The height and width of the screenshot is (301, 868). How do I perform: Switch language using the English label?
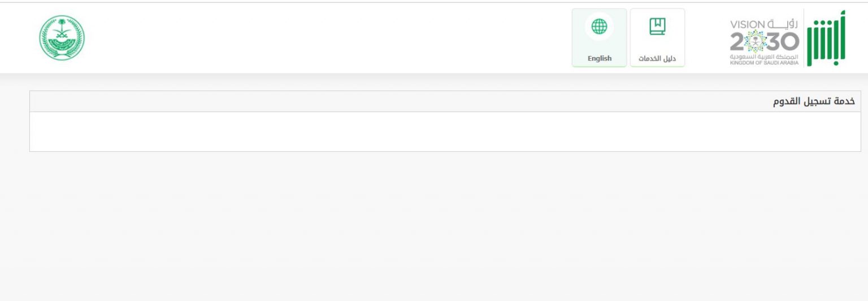tap(600, 58)
